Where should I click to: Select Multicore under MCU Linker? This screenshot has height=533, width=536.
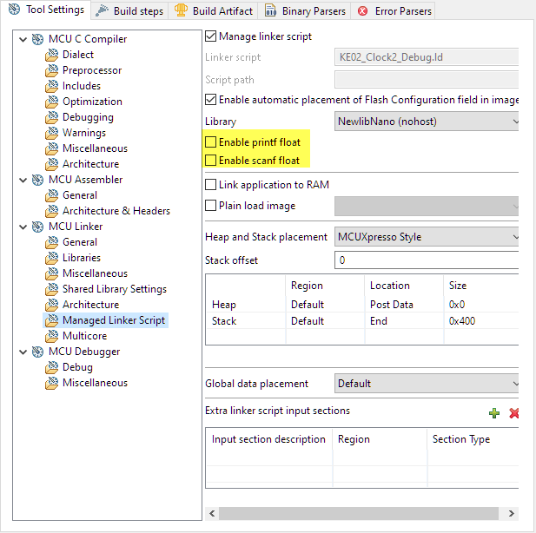(x=84, y=336)
